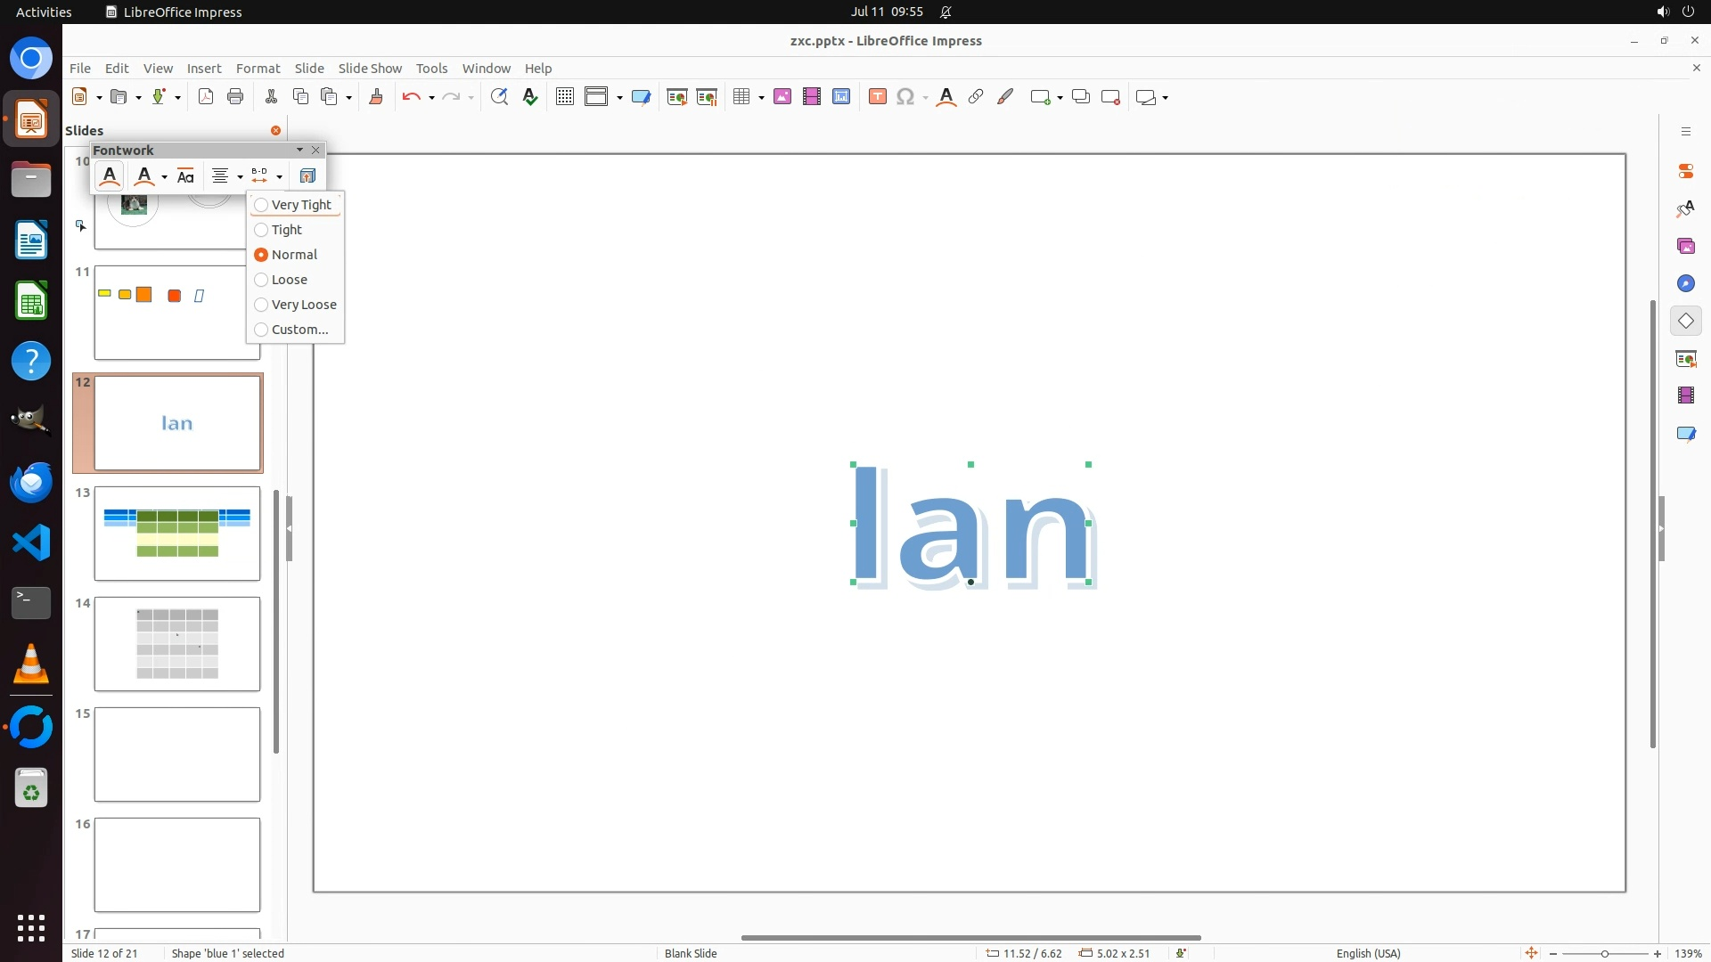The width and height of the screenshot is (1711, 962).
Task: Click the Display Grid icon
Action: [x=564, y=97]
